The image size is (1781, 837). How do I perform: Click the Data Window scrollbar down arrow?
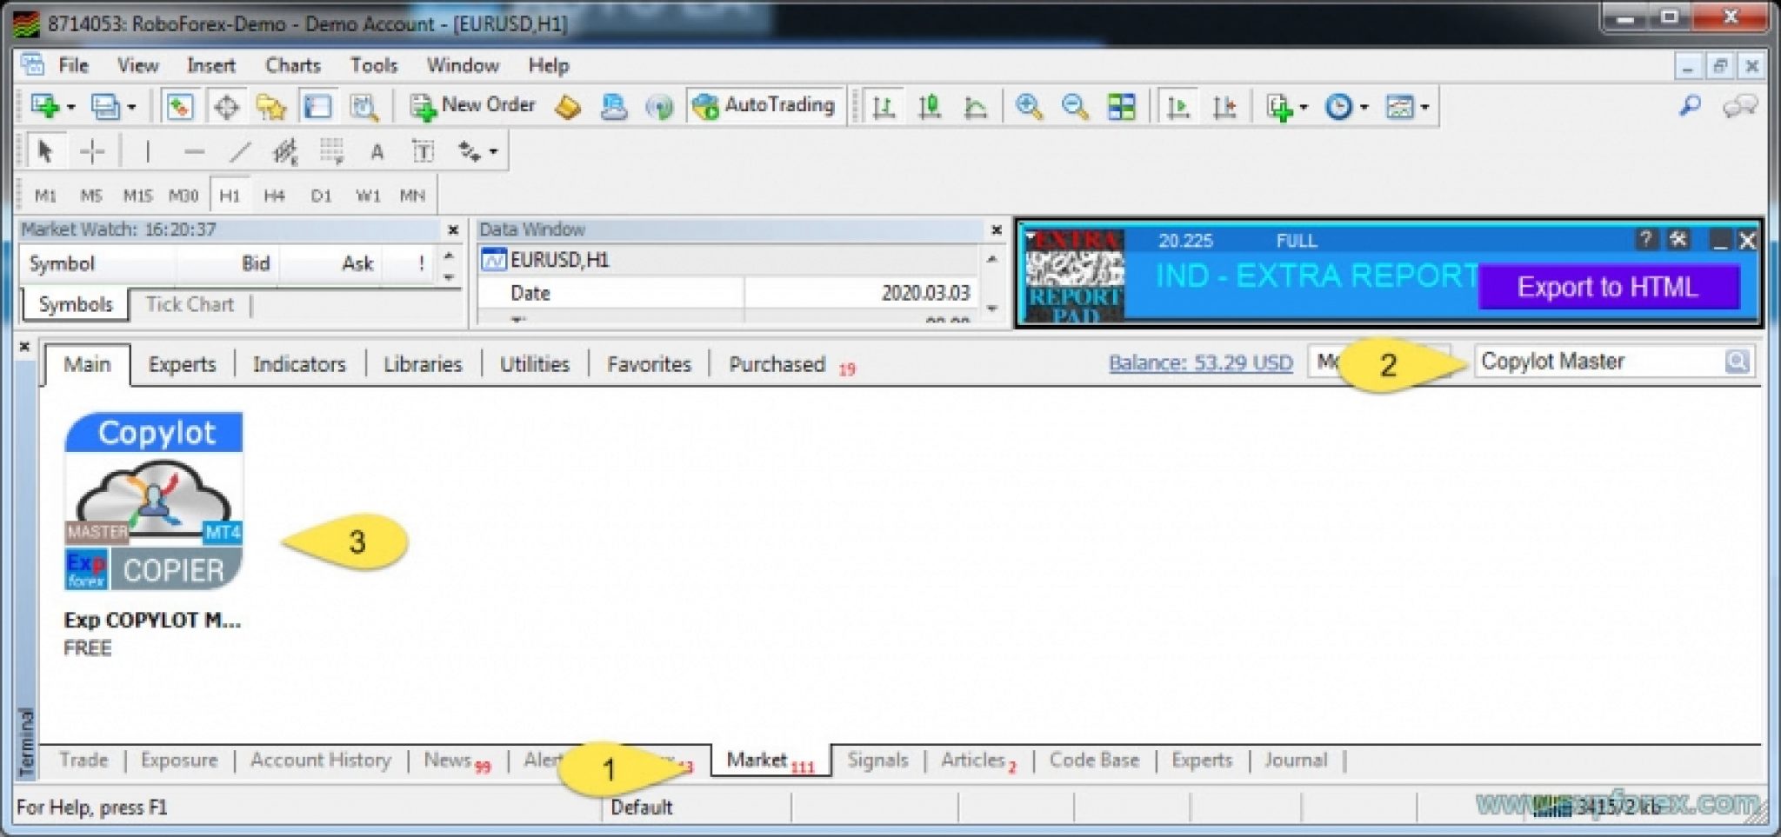coord(992,309)
